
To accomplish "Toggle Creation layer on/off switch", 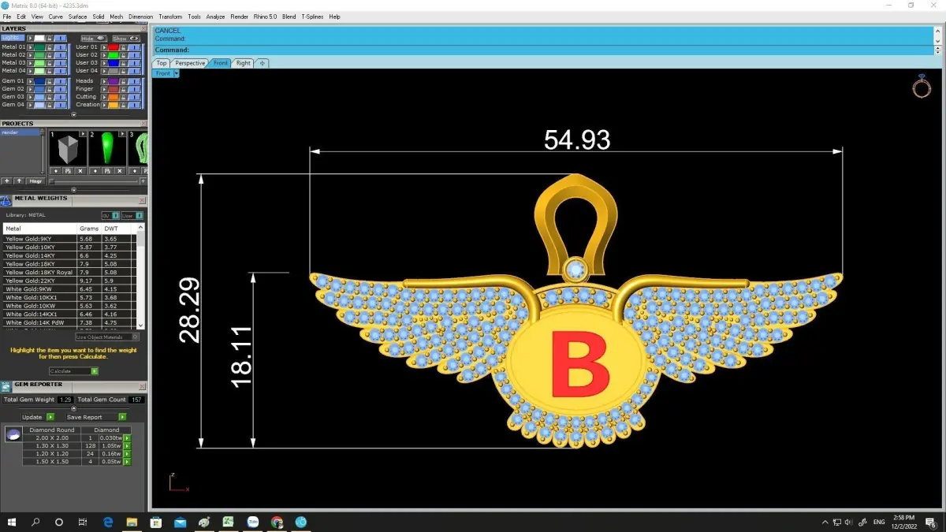I will click(x=134, y=105).
